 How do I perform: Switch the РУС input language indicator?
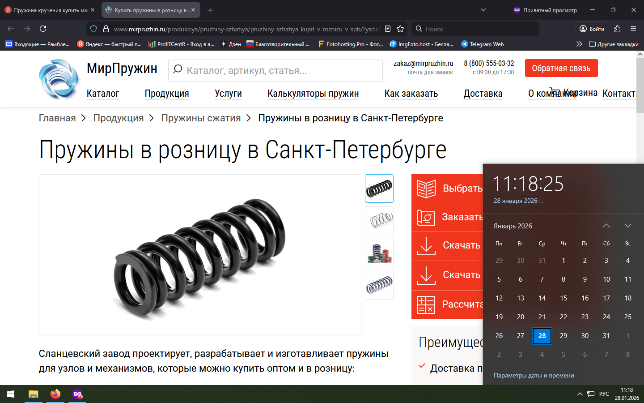(604, 394)
